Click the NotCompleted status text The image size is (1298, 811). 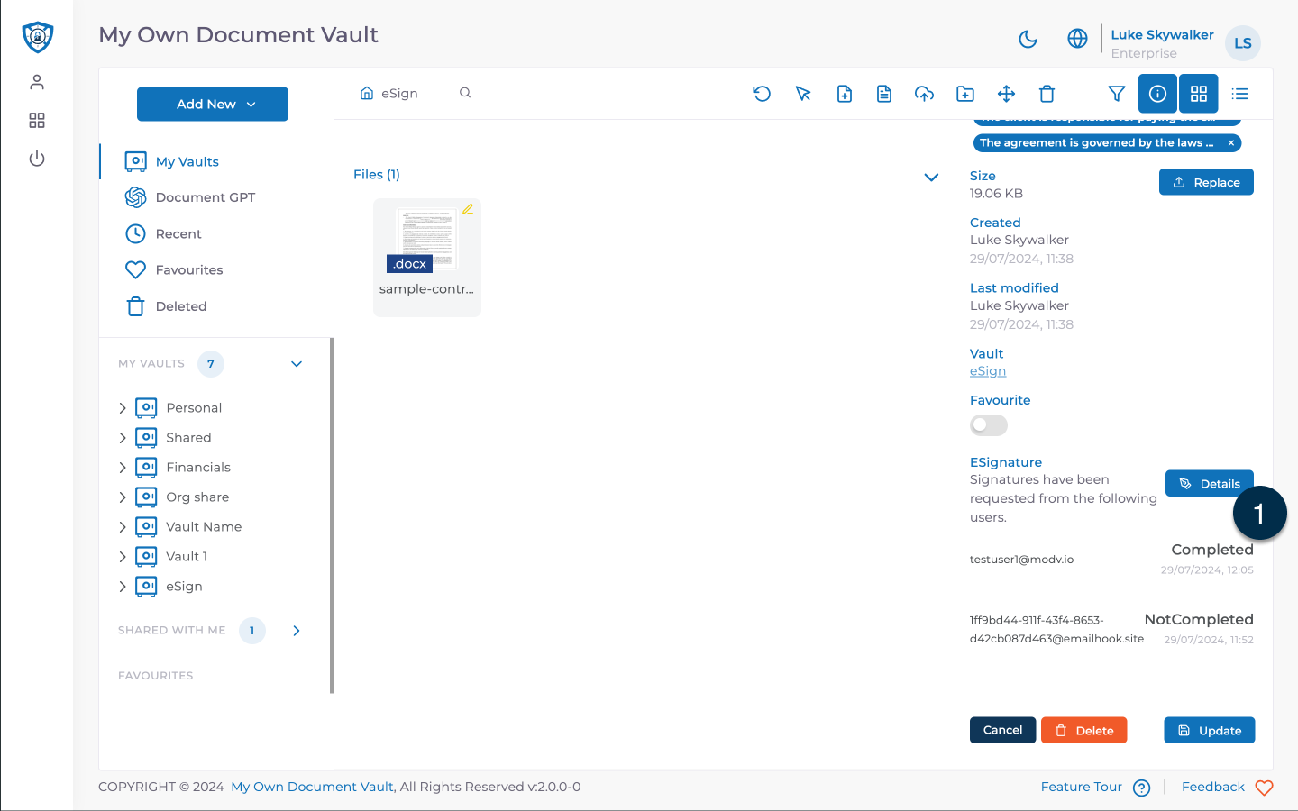[1199, 620]
